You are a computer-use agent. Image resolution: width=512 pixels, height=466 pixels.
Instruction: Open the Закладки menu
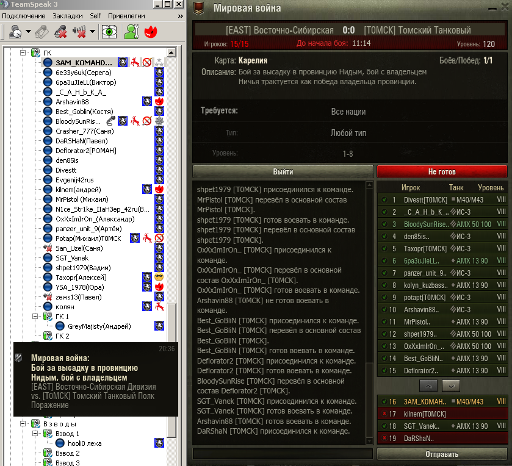coord(68,16)
